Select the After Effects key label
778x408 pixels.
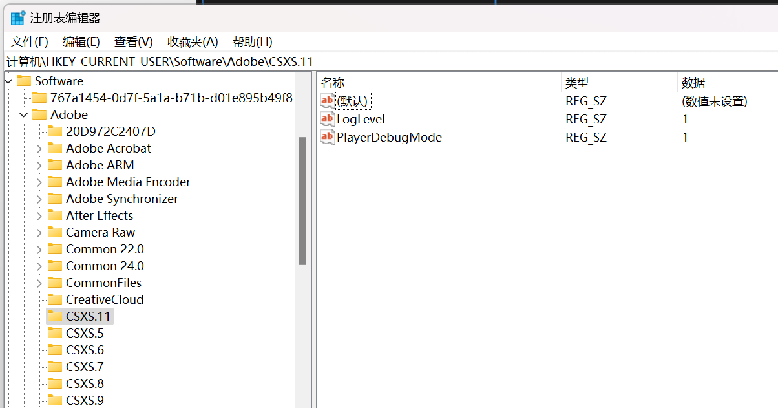100,215
